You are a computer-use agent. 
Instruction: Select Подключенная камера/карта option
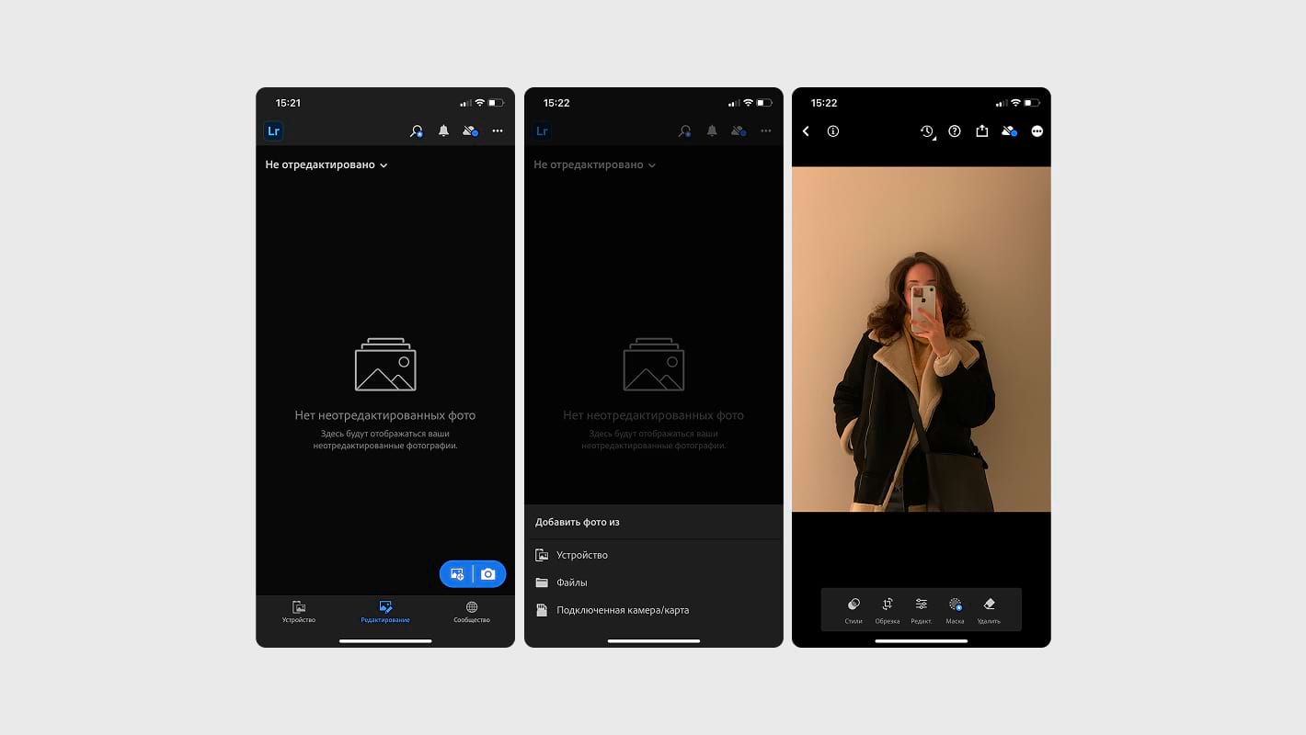coord(622,610)
